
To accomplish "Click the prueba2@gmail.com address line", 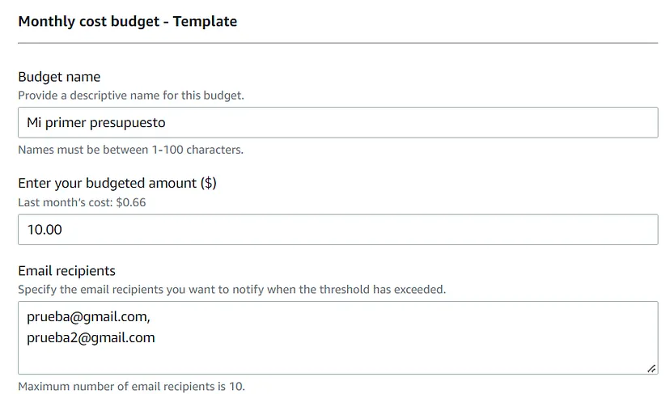I will 91,337.
